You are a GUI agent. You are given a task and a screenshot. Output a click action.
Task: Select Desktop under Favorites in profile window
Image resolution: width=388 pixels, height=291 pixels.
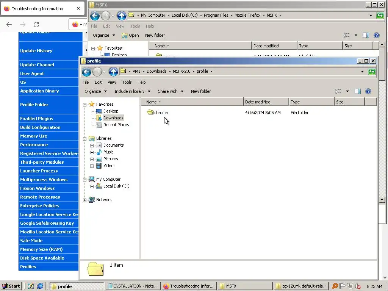(111, 111)
